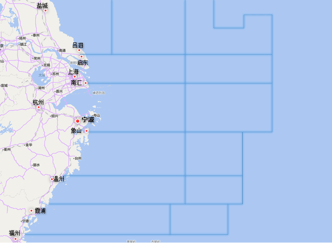Screen dimensions: 332x243
Task: Click the 台州 city label
Action: (x=78, y=158)
